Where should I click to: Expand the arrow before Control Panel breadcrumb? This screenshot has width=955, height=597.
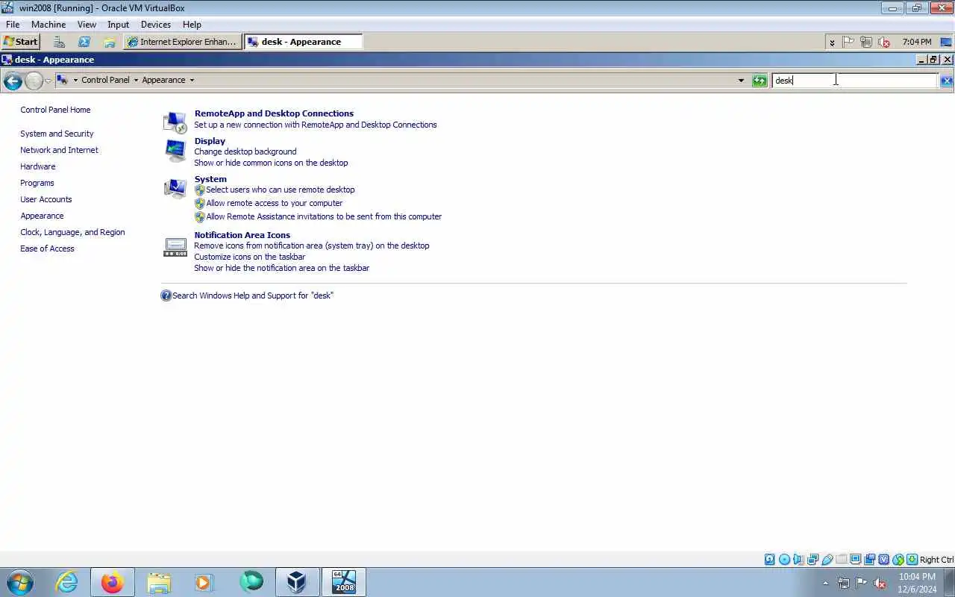pos(75,80)
